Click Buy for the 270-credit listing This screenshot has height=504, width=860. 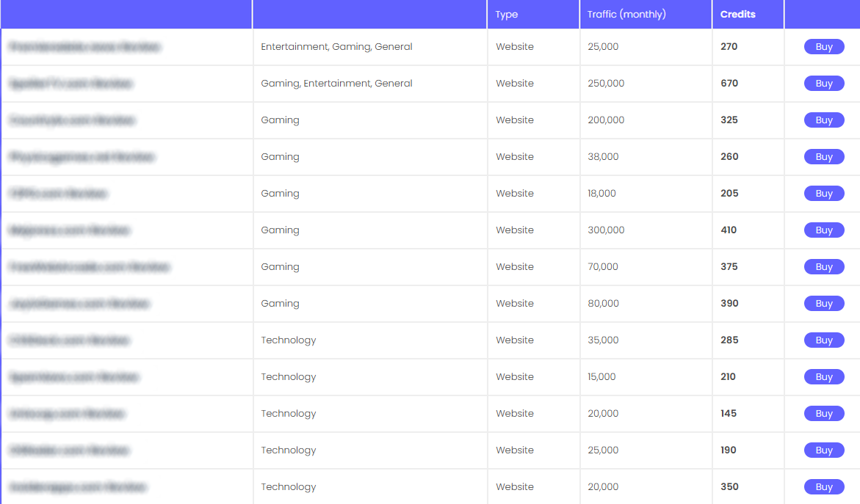[x=824, y=47]
